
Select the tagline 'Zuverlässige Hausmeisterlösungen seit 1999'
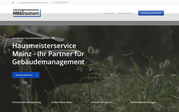tap(33, 38)
